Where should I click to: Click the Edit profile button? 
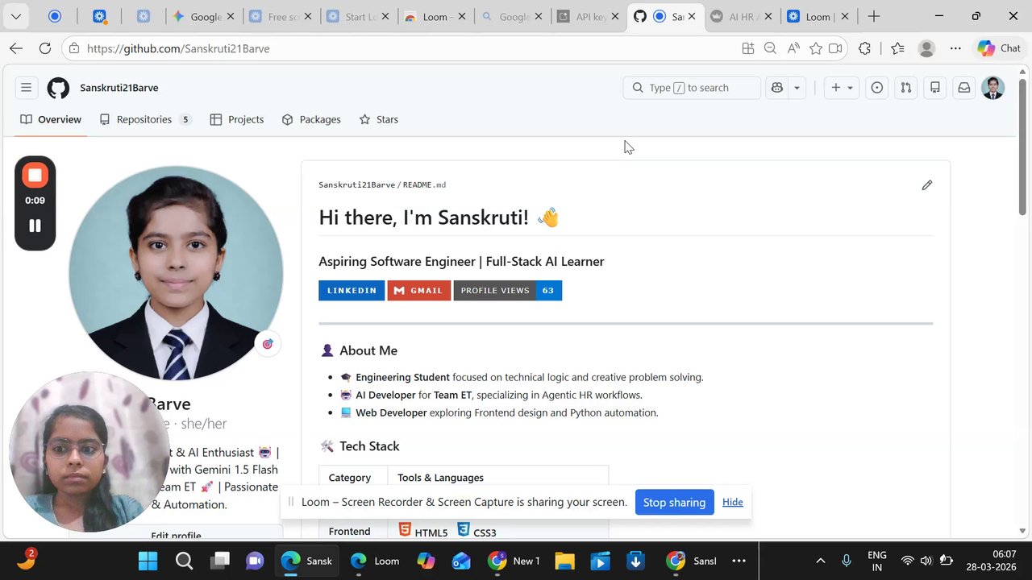176,533
